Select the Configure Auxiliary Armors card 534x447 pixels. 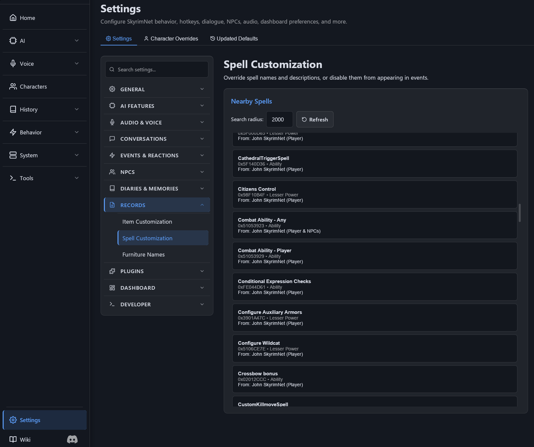375,318
